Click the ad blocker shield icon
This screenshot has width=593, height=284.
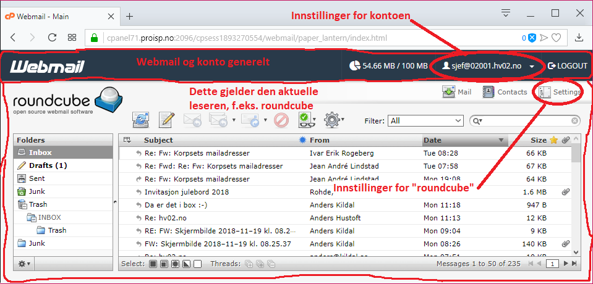(x=532, y=38)
